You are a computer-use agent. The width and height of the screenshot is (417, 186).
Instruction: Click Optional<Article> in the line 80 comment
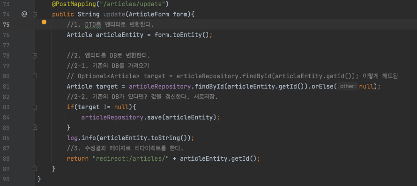109,76
